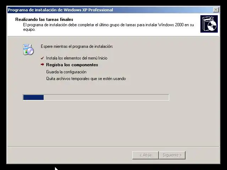Image resolution: width=227 pixels, height=170 pixels.
Task: Click the setup box CD icon in header
Action: point(209,24)
